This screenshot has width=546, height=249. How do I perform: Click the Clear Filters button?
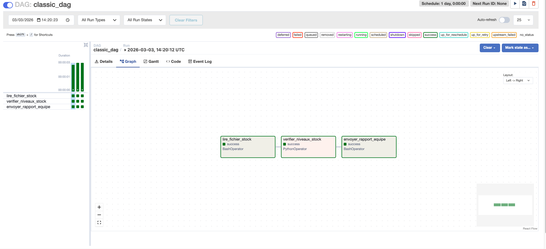(186, 20)
